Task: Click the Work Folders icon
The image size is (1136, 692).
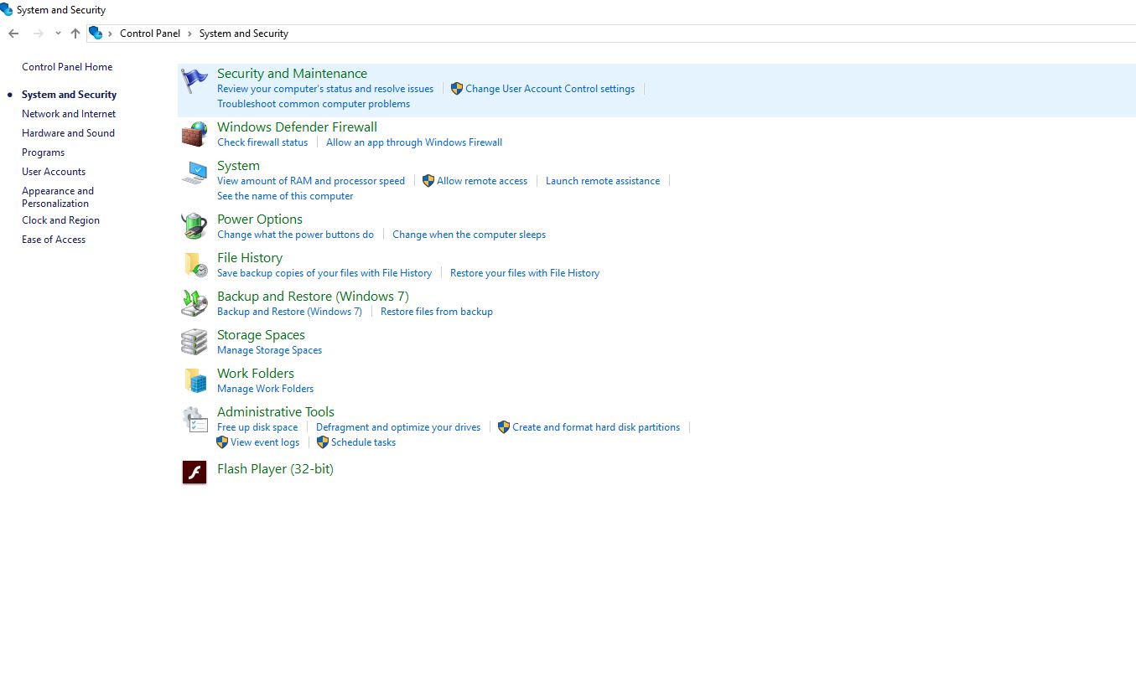Action: [x=195, y=380]
